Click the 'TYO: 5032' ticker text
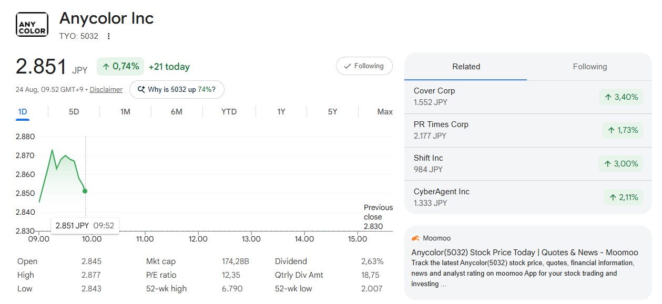 click(79, 36)
